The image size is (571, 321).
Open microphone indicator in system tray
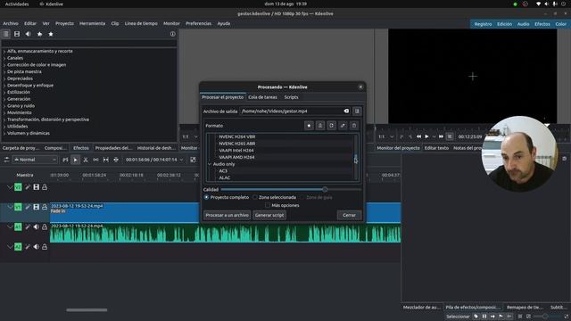(x=555, y=4)
